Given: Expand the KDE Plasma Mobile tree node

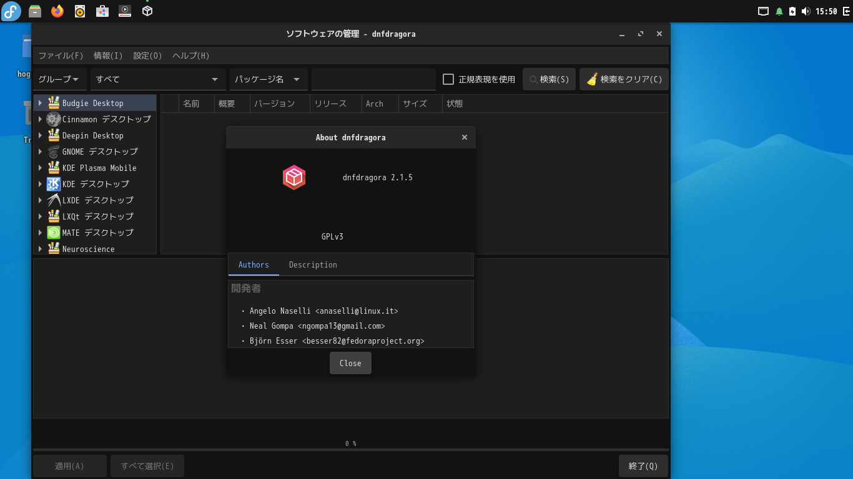Looking at the screenshot, I should tap(40, 168).
